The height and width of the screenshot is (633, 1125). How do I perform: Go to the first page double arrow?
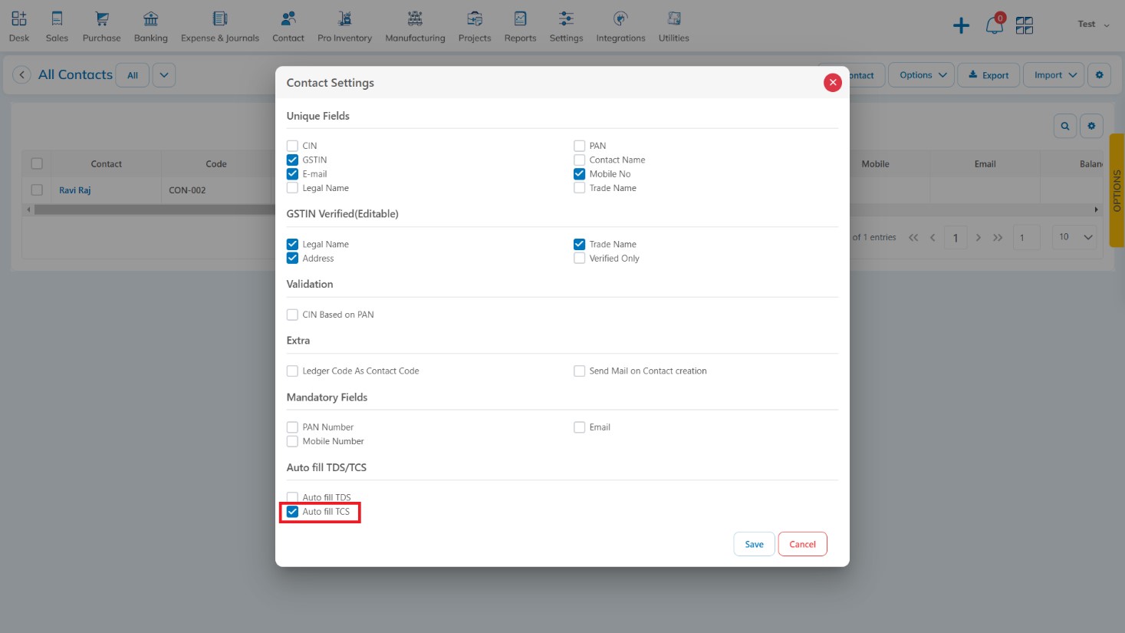(x=913, y=238)
